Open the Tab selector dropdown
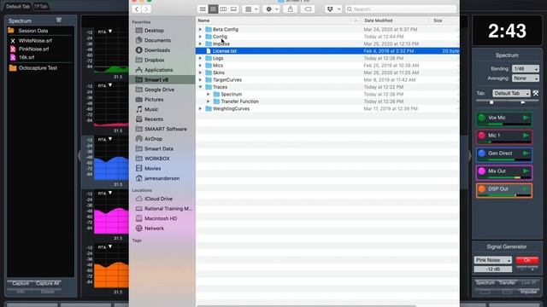The height and width of the screenshot is (307, 547). coord(511,93)
